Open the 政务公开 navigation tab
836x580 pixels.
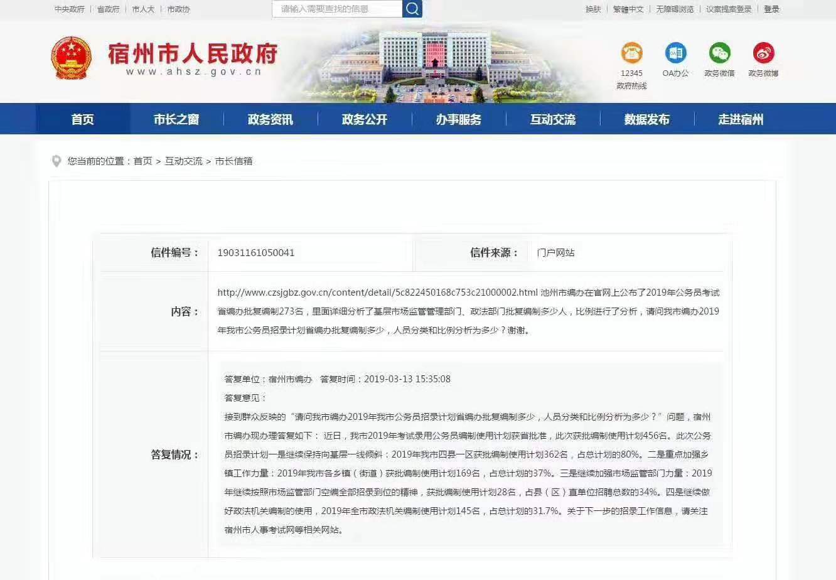[x=365, y=119]
